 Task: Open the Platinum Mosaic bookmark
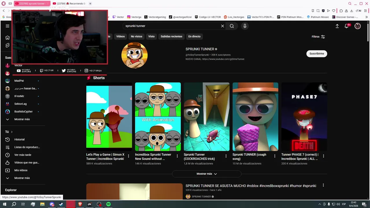pos(318,17)
